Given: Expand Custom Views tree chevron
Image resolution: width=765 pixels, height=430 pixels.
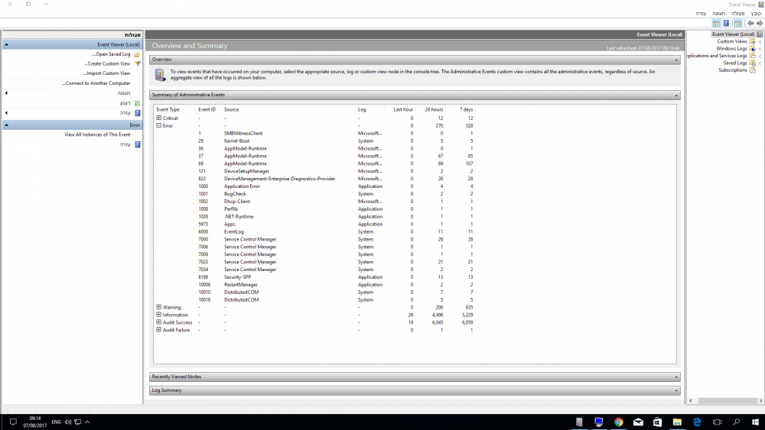Looking at the screenshot, I should 760,42.
